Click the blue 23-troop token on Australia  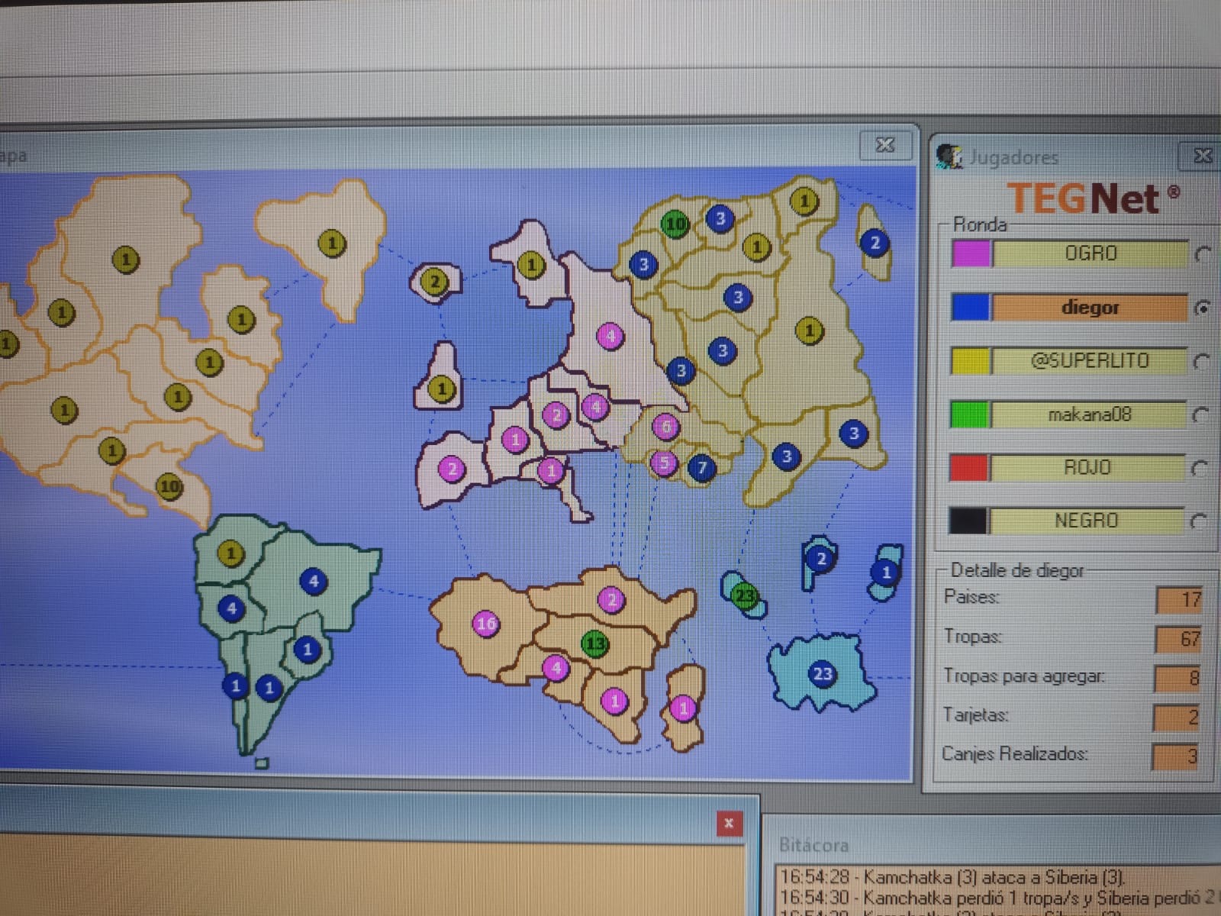[821, 674]
